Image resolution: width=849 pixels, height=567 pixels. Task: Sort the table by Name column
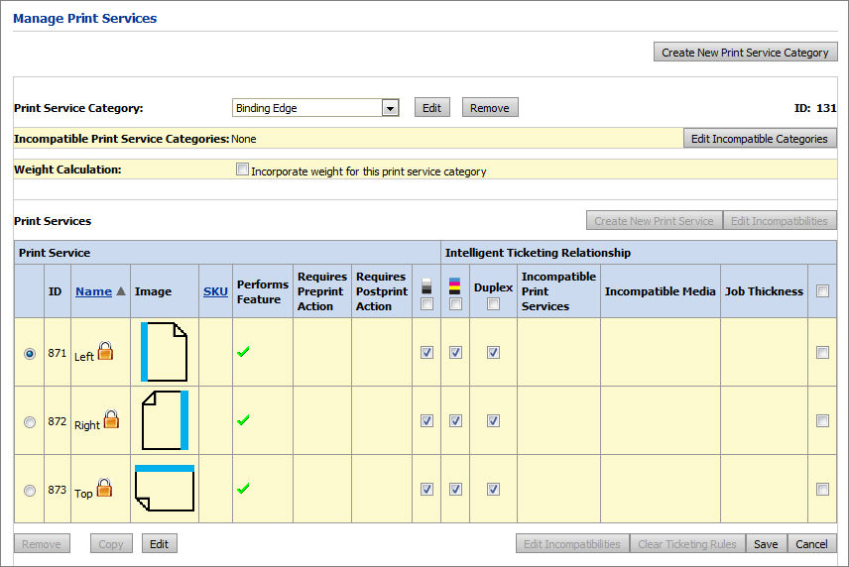(x=93, y=291)
